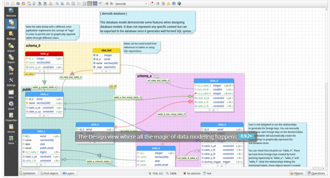The image size is (330, 178).
Task: Select the table_d title bar
Action: tap(214, 81)
